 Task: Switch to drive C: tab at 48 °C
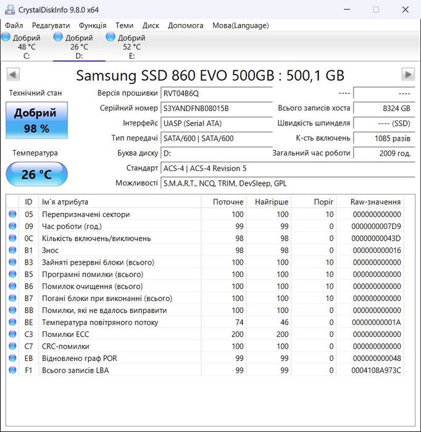[27, 46]
